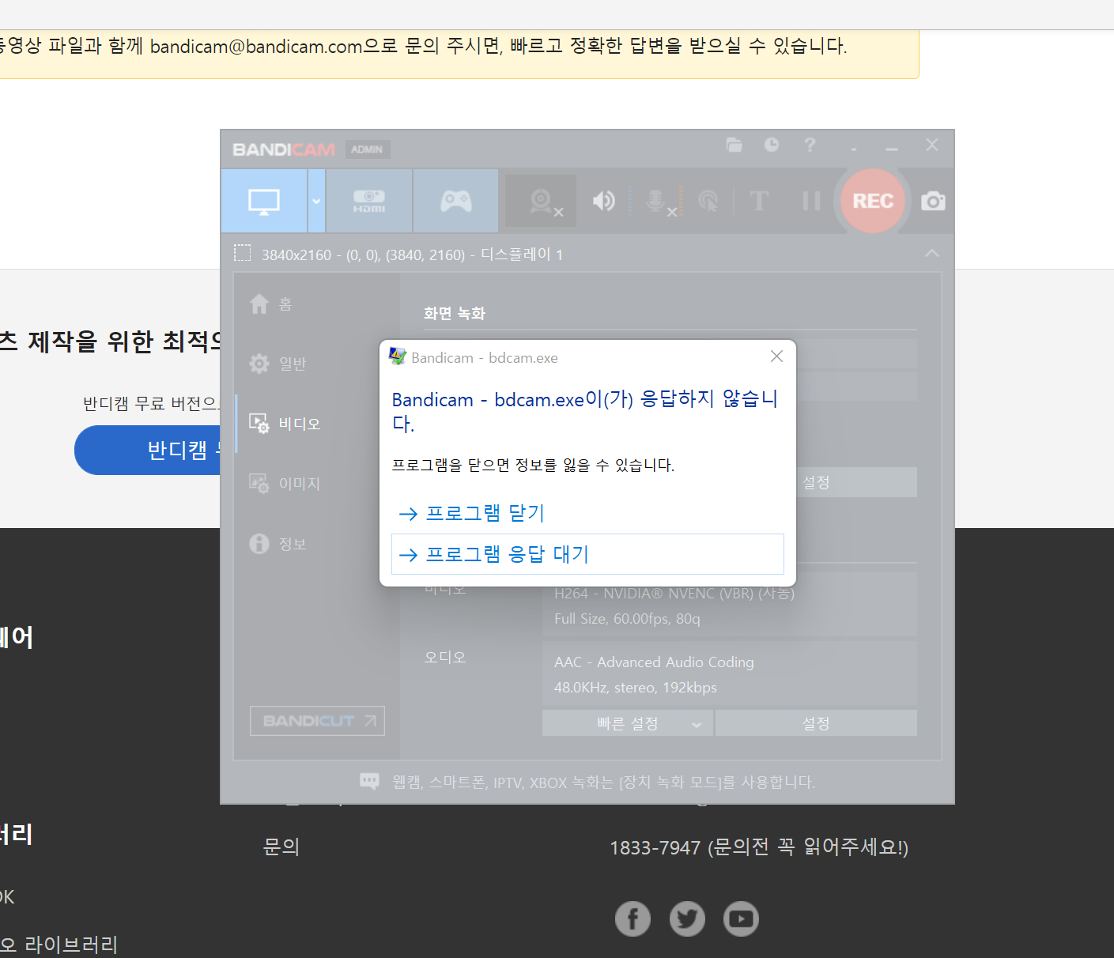Viewport: 1114px width, 958px height.
Task: Toggle text overlay T icon
Action: pos(759,201)
